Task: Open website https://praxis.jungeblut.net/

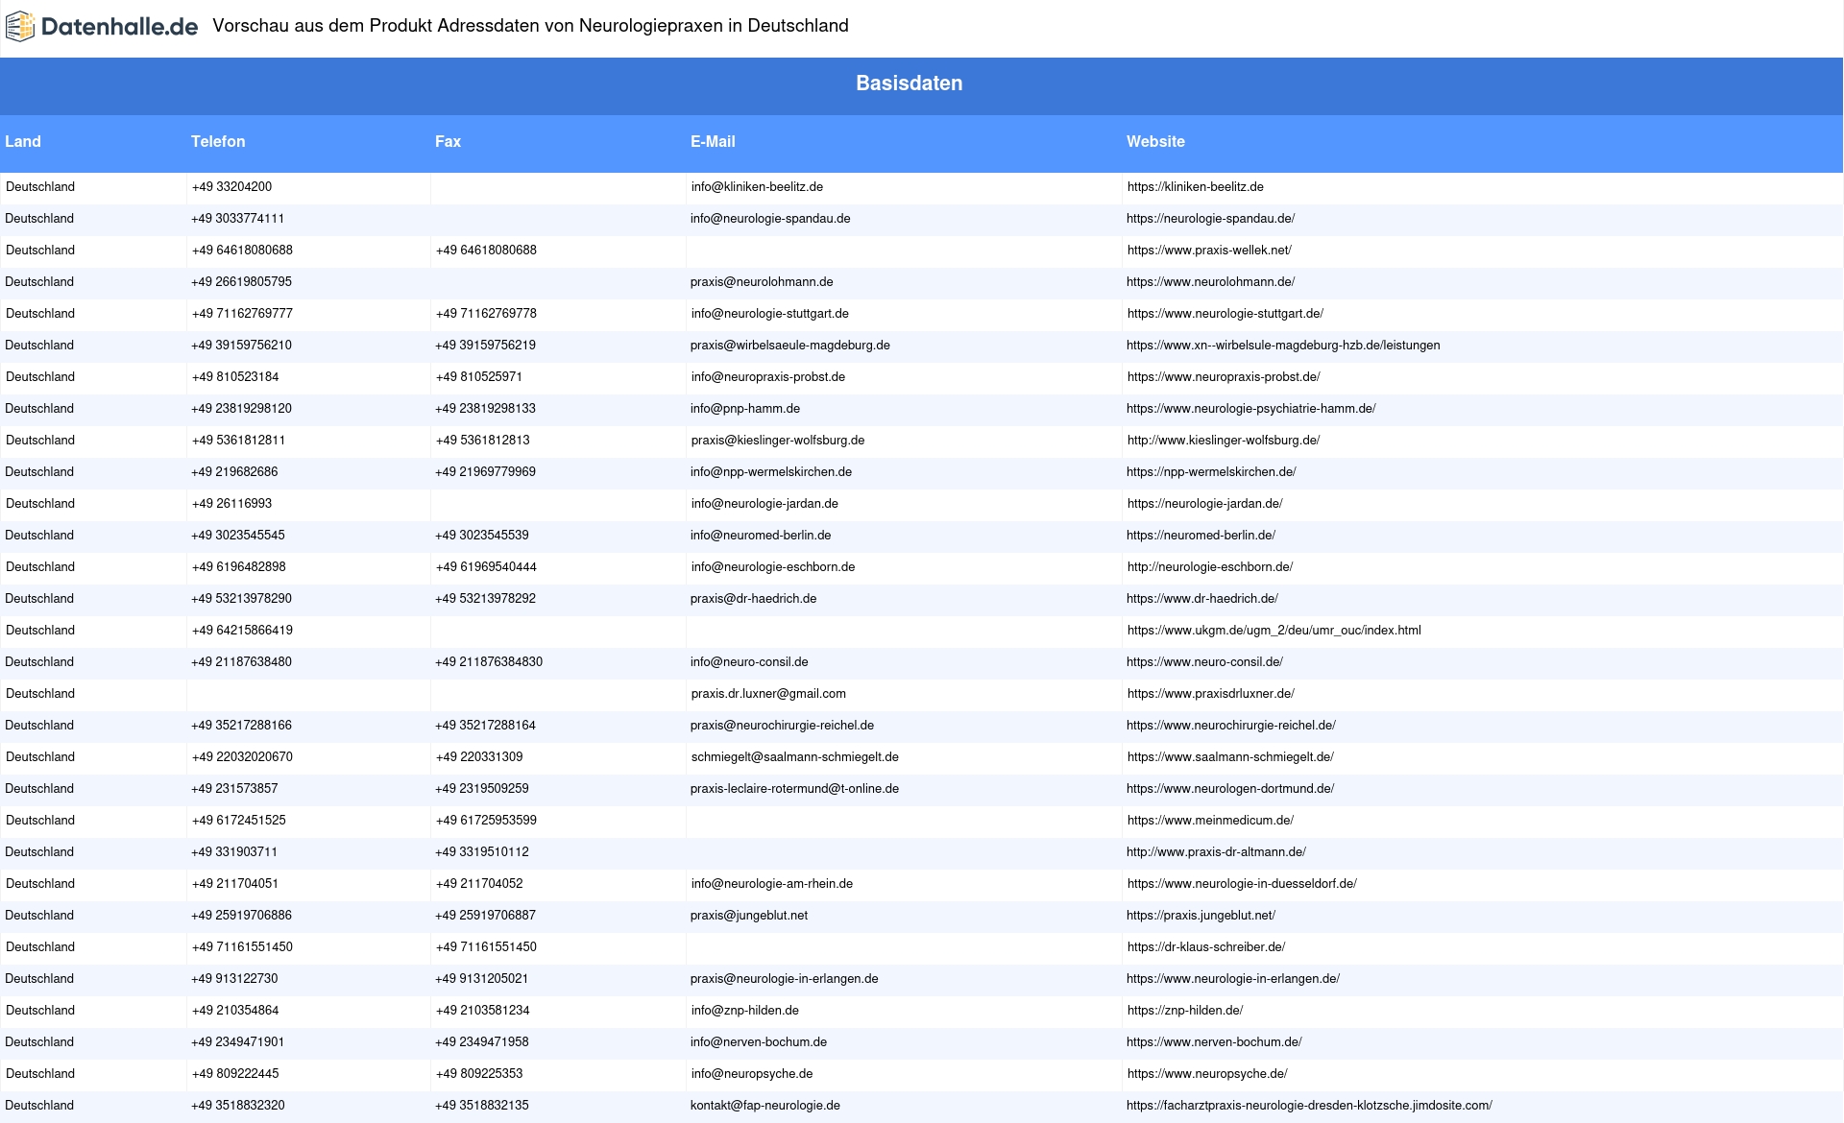Action: point(1201,916)
